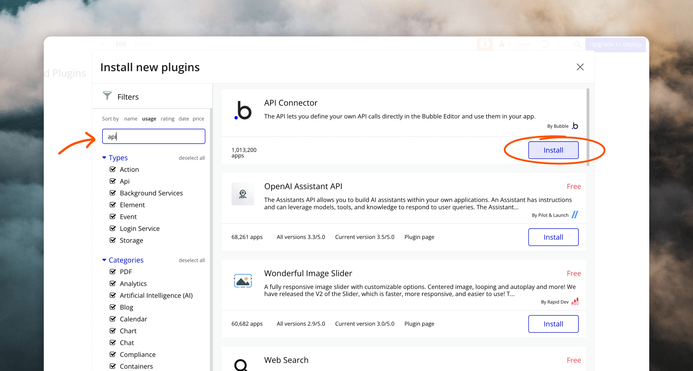The width and height of the screenshot is (693, 371).
Task: Click the API Connector title
Action: [x=291, y=103]
